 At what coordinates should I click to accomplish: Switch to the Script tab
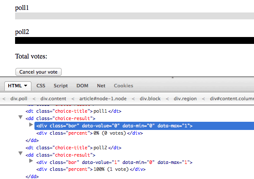(61, 86)
